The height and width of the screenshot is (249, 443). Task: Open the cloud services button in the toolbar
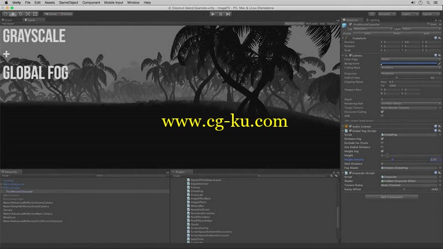coord(372,14)
